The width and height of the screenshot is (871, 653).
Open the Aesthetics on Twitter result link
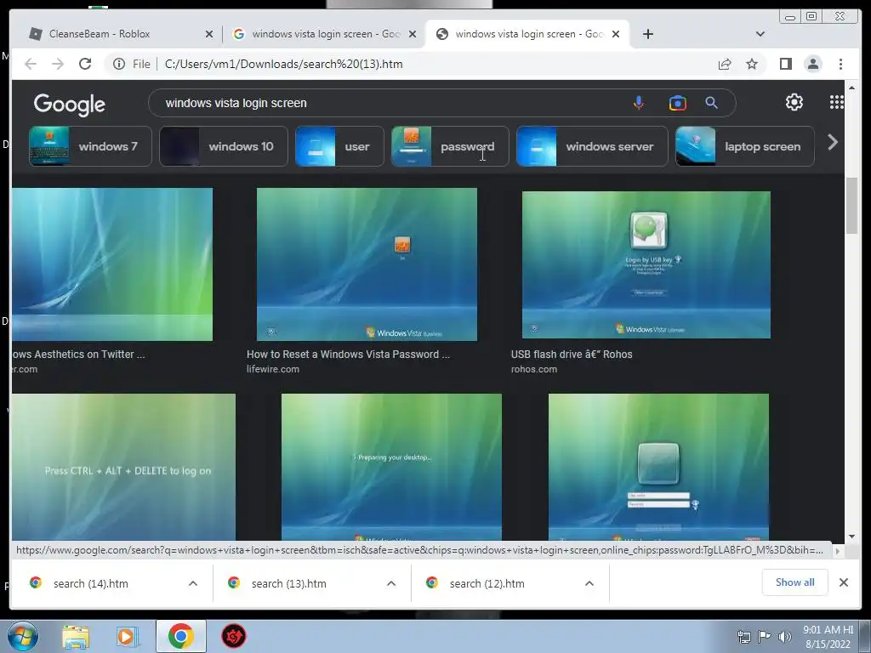coord(78,355)
